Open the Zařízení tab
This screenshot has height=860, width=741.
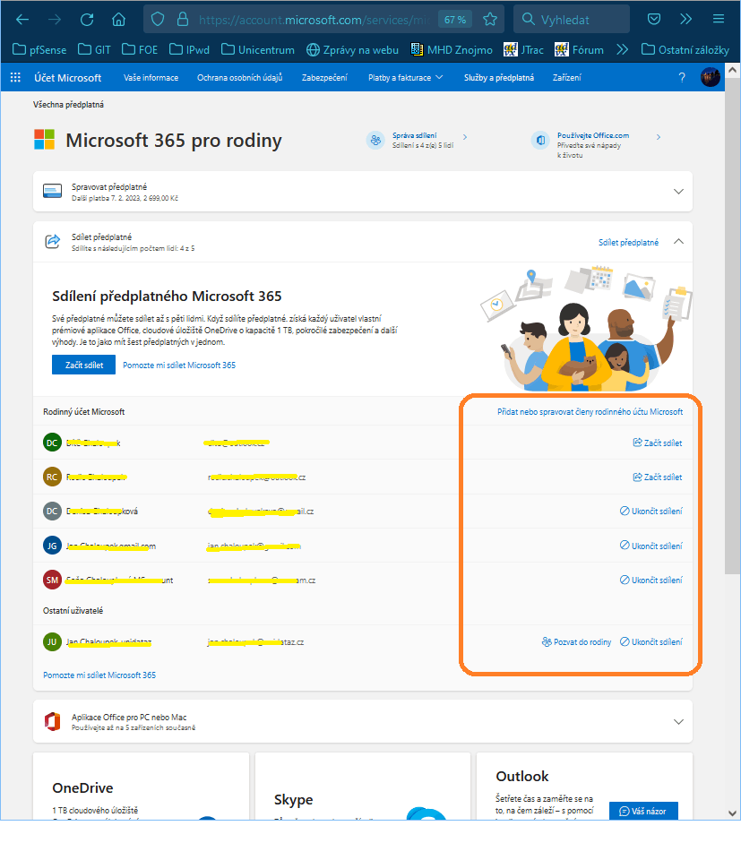click(566, 78)
